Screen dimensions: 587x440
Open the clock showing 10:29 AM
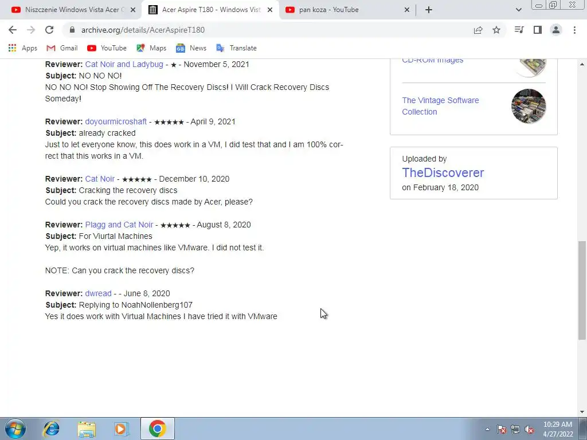click(x=558, y=429)
